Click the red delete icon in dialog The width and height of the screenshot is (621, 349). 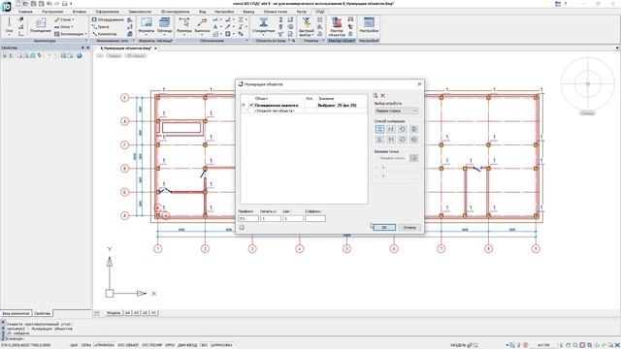pos(383,95)
